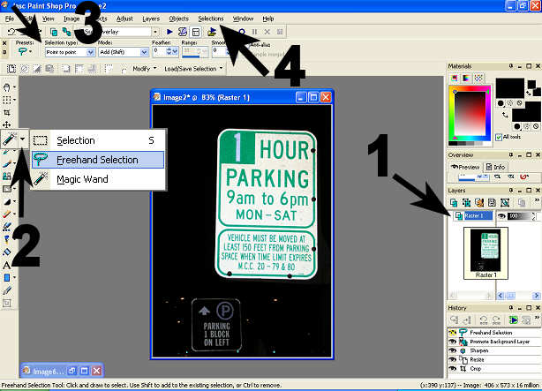Open the Frame tab icon in Materials palette
This screenshot has width=542, height=391.
(455, 79)
